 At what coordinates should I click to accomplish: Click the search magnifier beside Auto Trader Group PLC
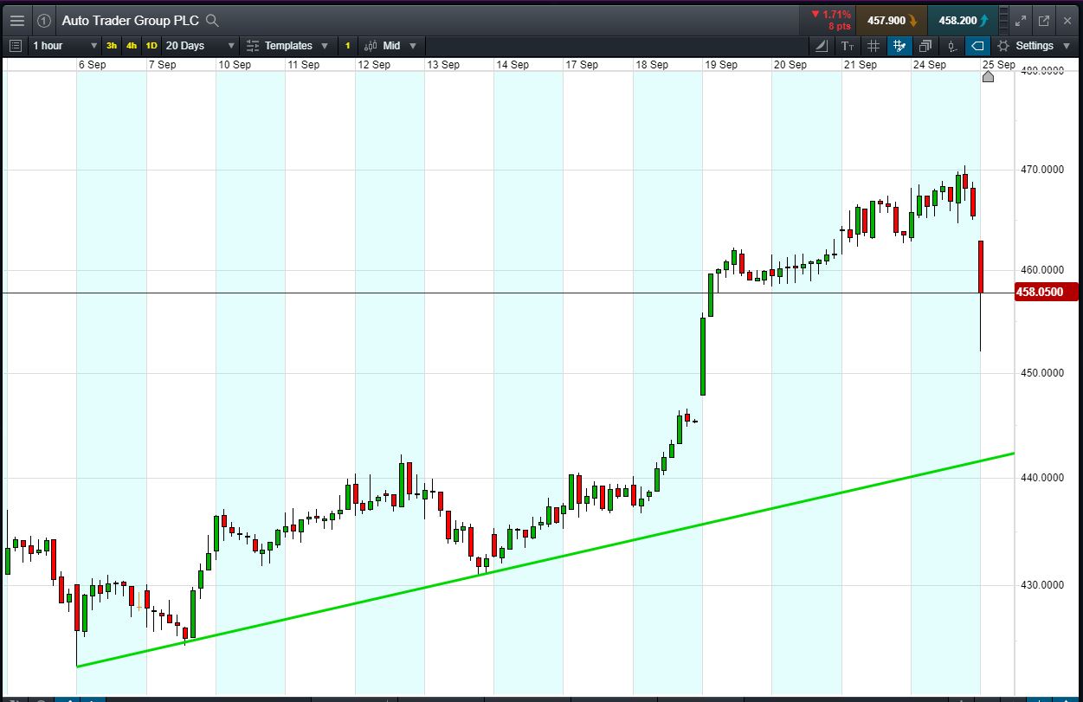pos(212,20)
